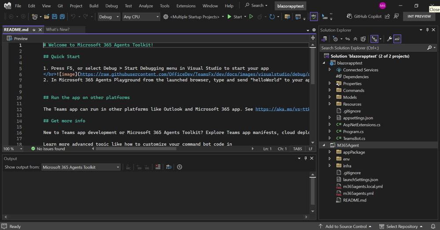Viewport: 440px width, 230px height.
Task: Toggle auto-hide pin on Solution Explorer
Action: (427, 30)
